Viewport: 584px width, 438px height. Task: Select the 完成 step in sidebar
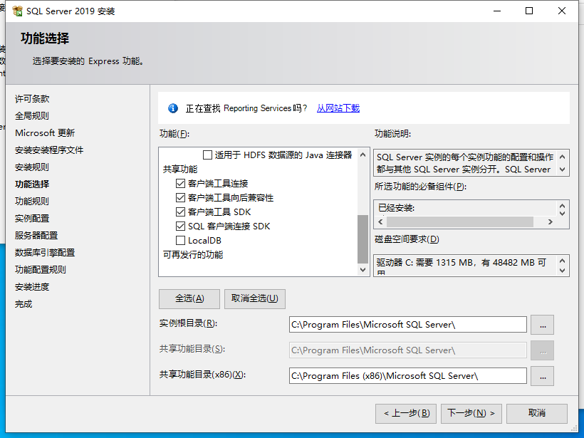[24, 304]
